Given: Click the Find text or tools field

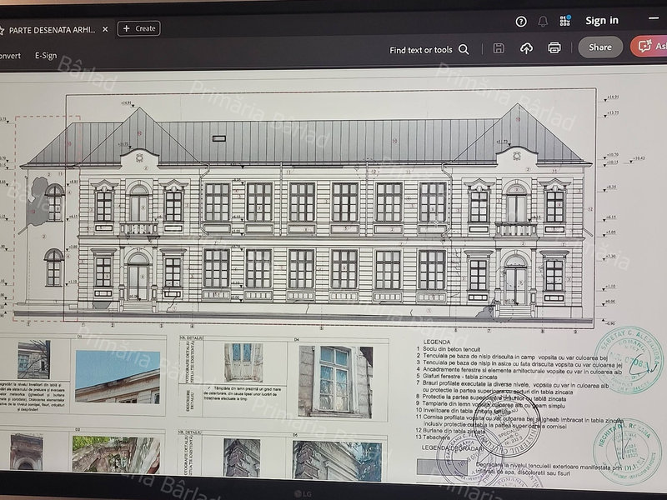Looking at the screenshot, I should pyautogui.click(x=421, y=50).
